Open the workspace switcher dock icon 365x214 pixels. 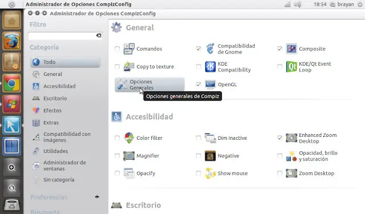(11, 146)
